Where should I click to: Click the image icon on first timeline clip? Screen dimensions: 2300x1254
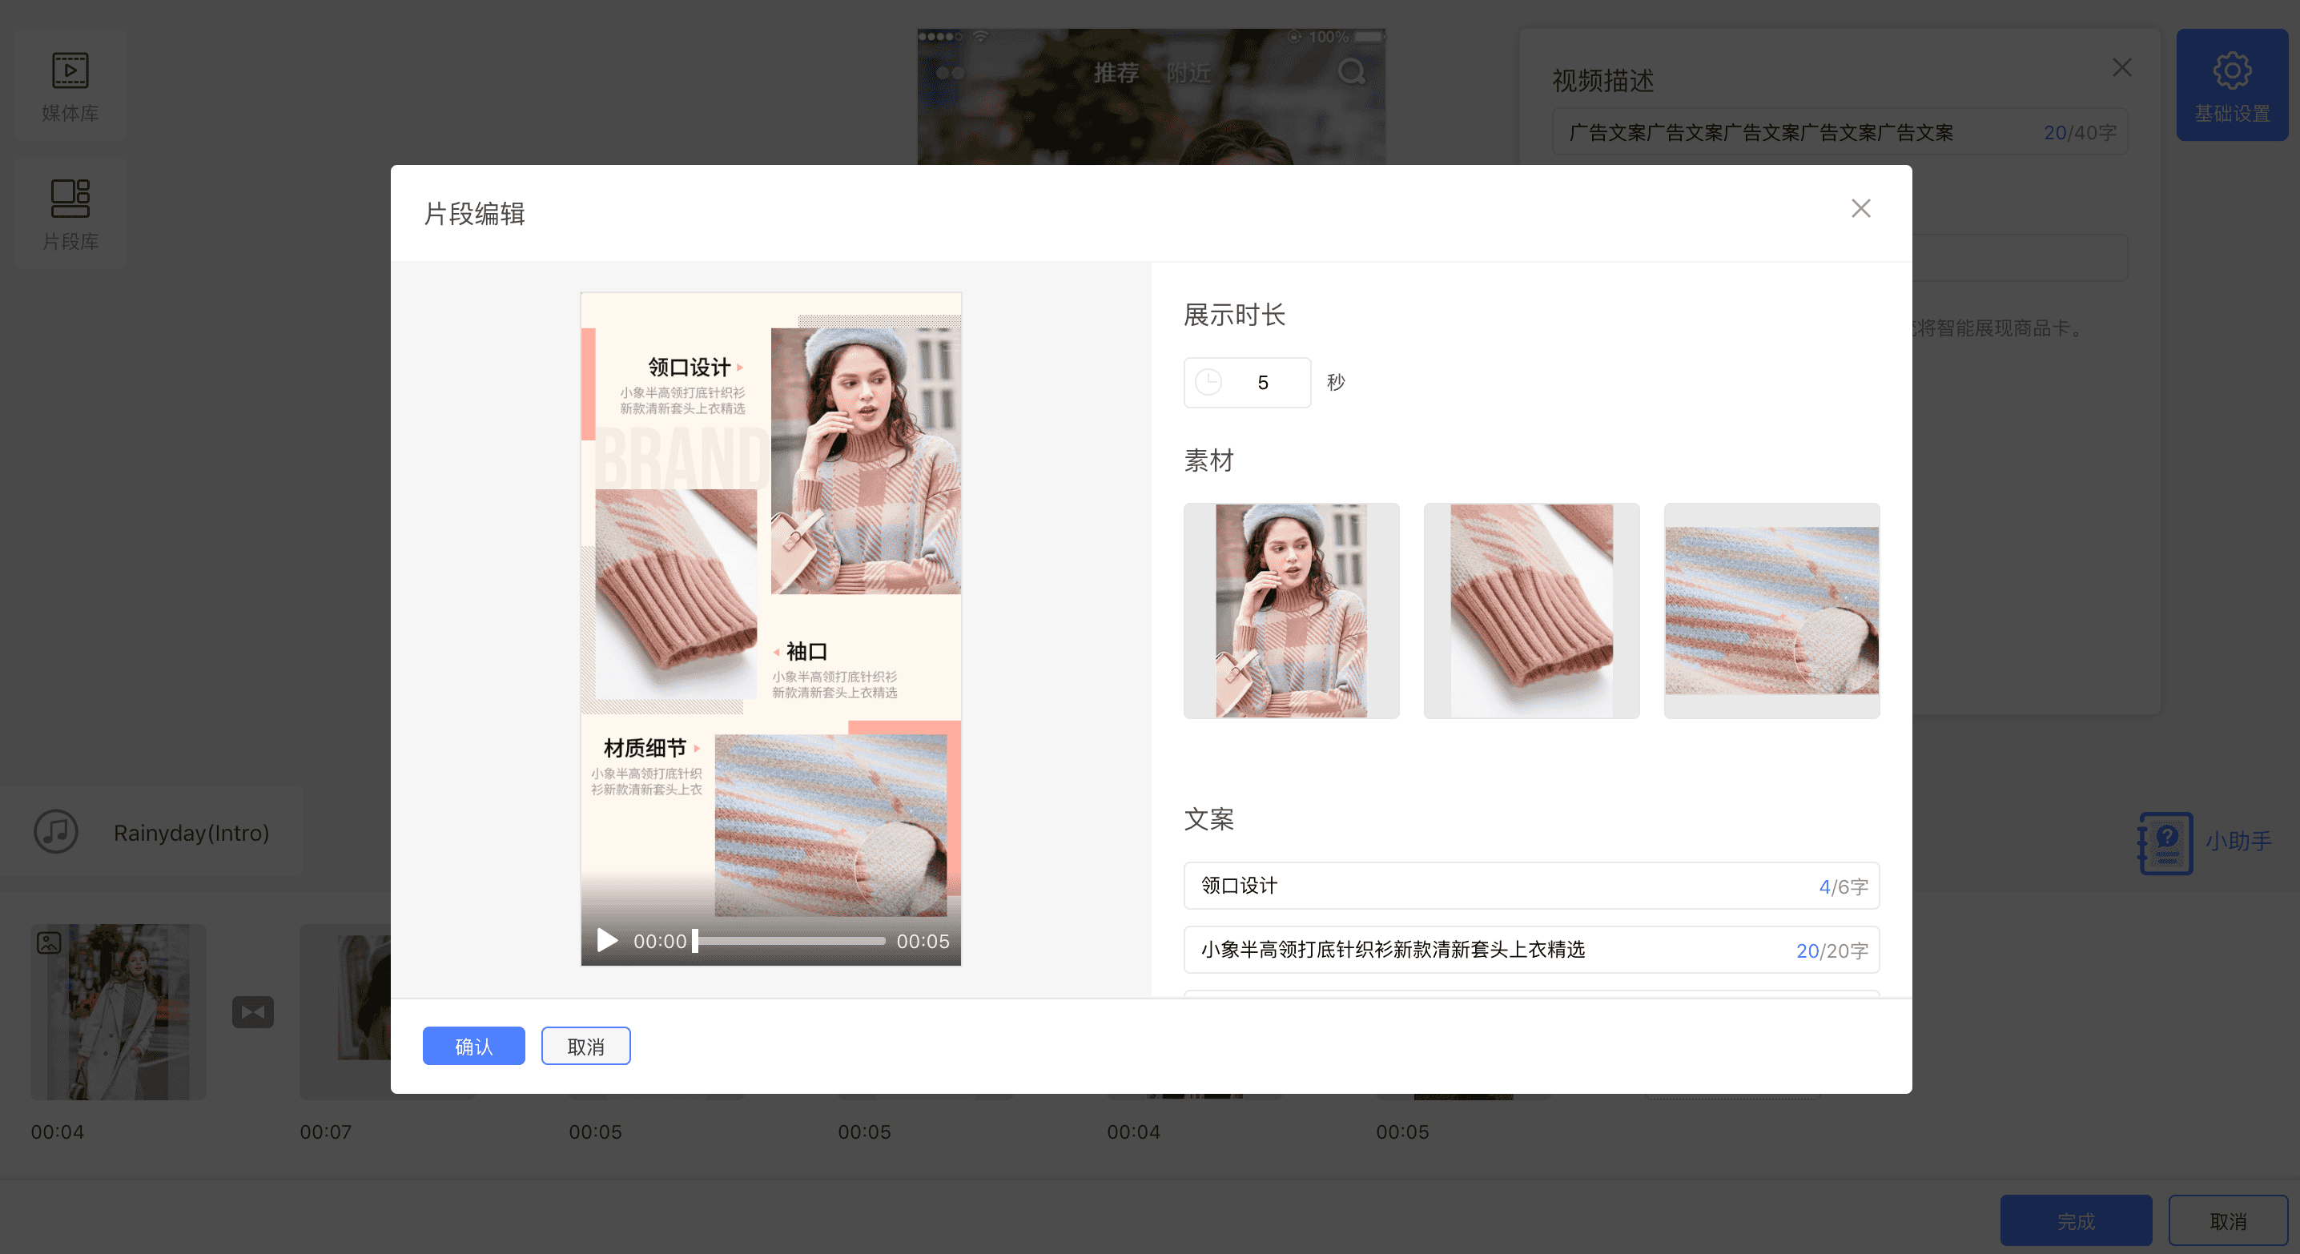click(x=49, y=943)
